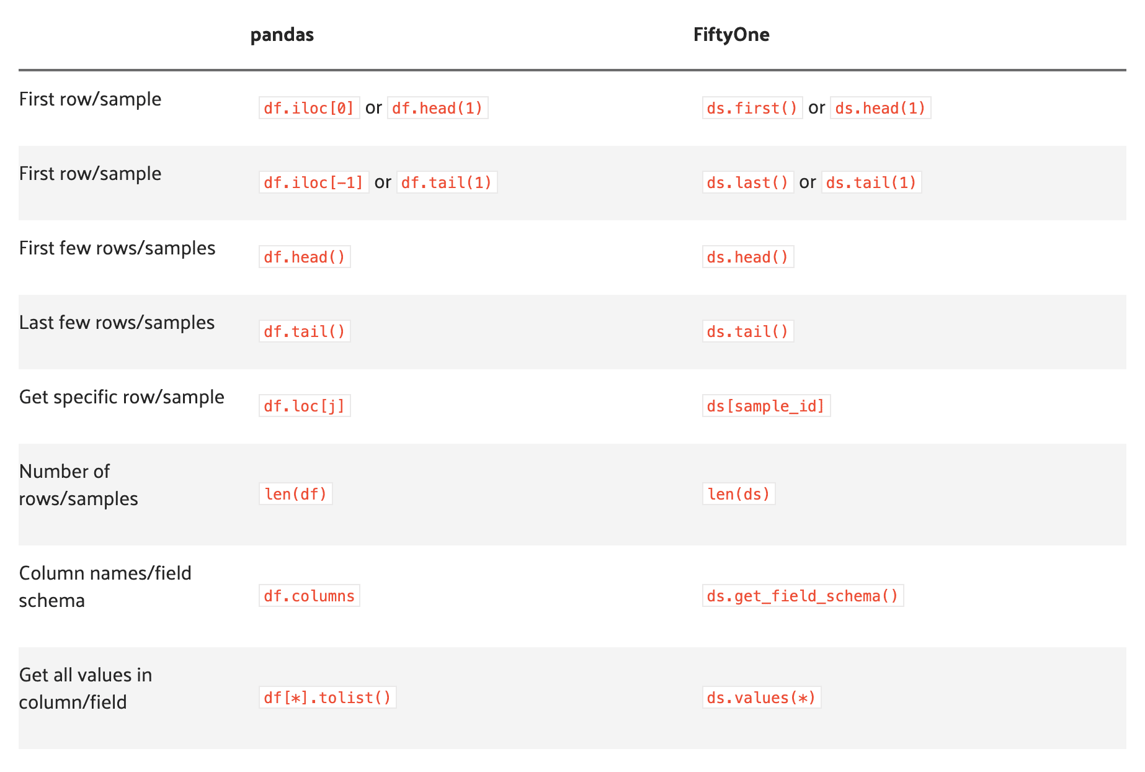Viewport: 1145px width, 772px height.
Task: Click the df.iloc[0] code snippet
Action: [309, 108]
